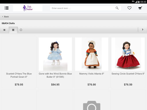This screenshot has height=110, width=147.
Task: Open the wishlist heart icon
Action: (x=129, y=8)
